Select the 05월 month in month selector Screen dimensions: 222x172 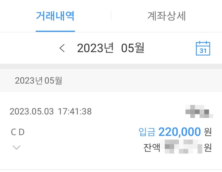tap(133, 48)
